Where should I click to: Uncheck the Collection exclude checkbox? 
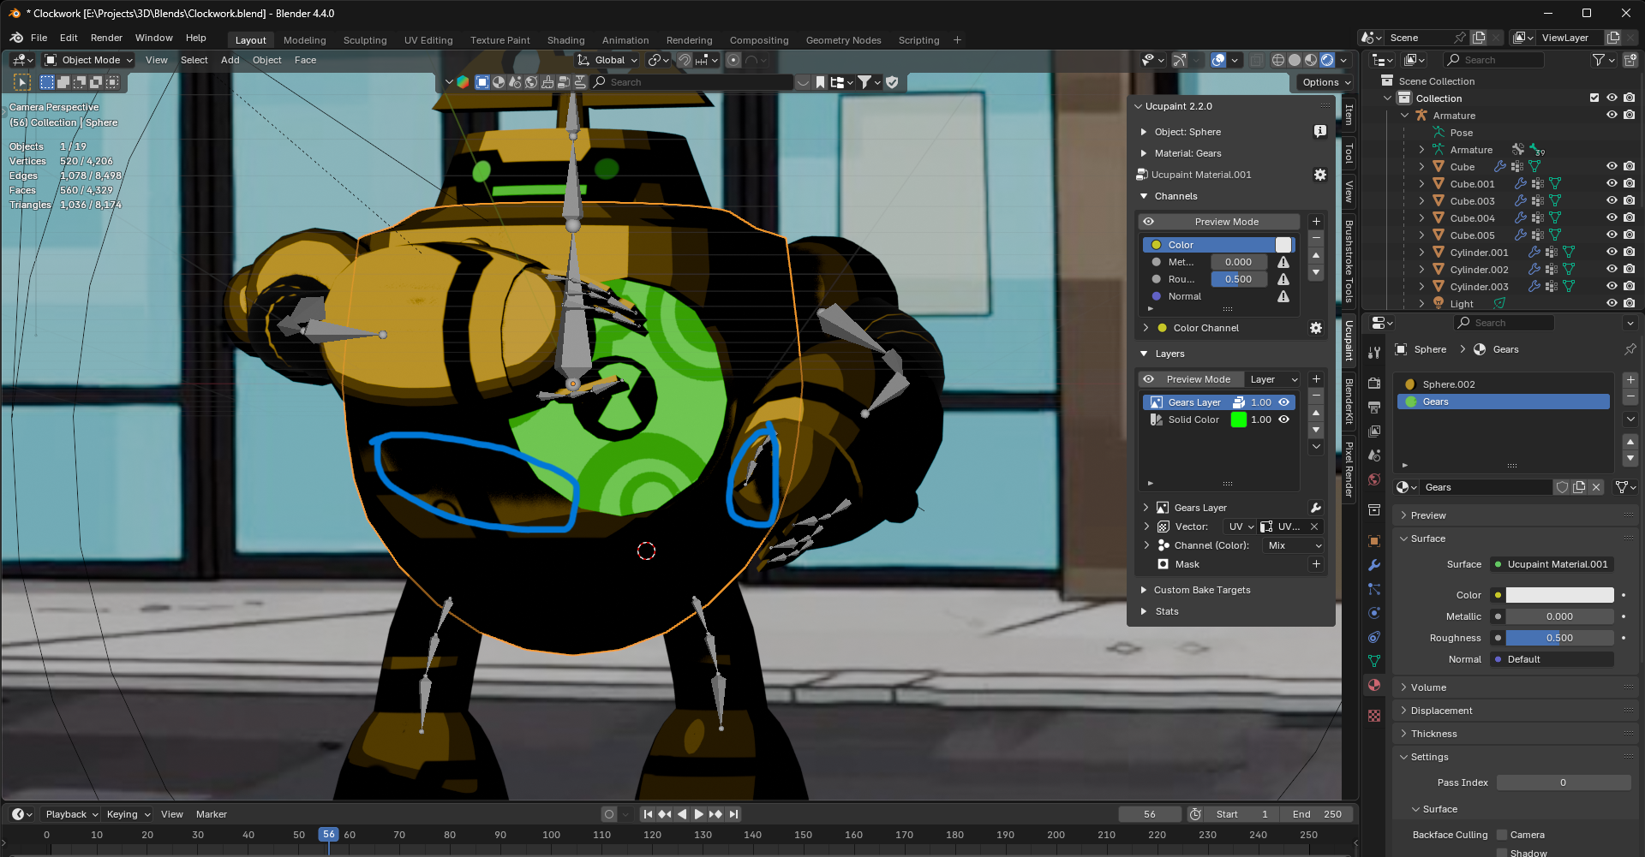click(x=1594, y=98)
